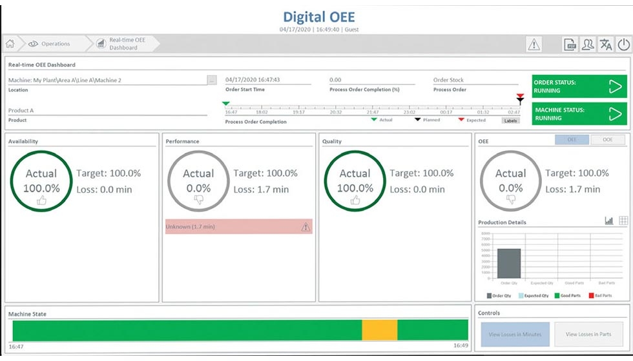Image resolution: width=633 pixels, height=361 pixels.
Task: Click View Losses in Parts button
Action: (x=588, y=335)
